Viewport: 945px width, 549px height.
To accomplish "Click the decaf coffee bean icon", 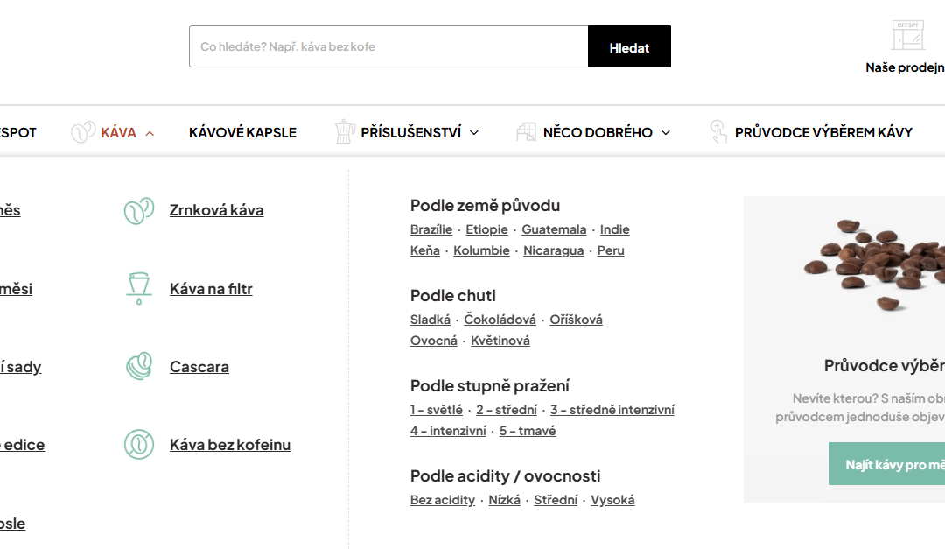I will (139, 445).
